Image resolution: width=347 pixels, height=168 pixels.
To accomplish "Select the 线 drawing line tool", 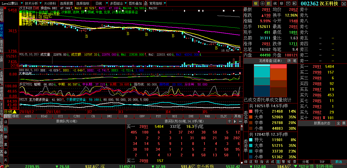I will (x=275, y=4).
